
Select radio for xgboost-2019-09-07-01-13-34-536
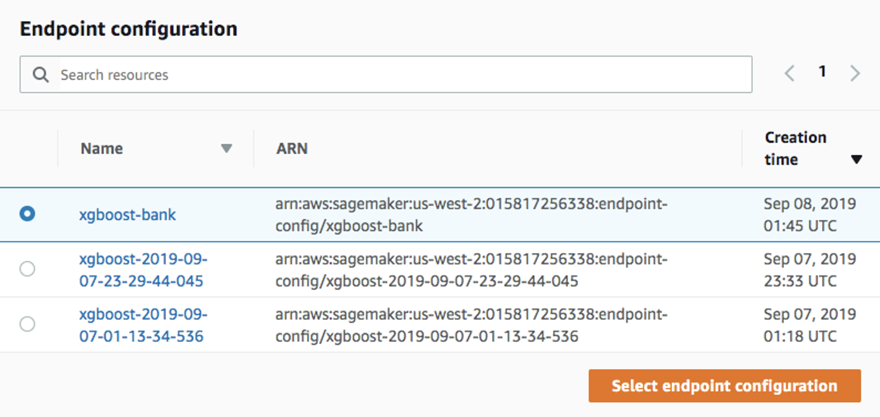[x=27, y=324]
